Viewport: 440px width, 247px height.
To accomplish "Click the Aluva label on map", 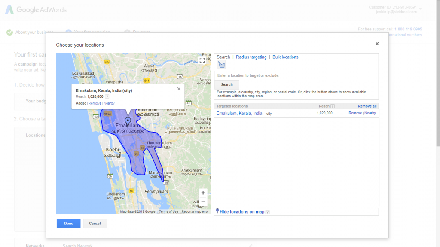I will pos(149,68).
